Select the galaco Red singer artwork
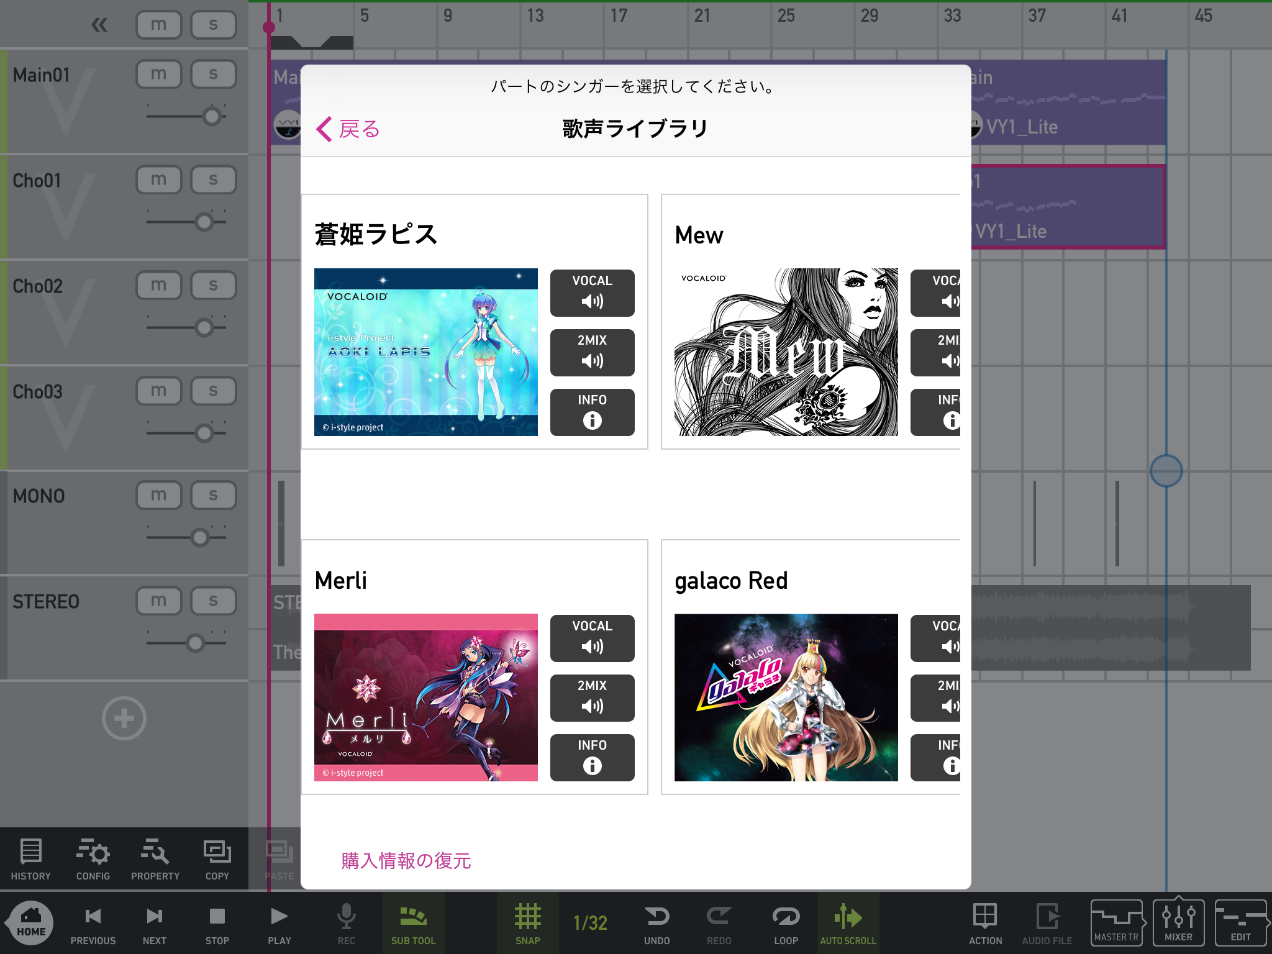Image resolution: width=1272 pixels, height=954 pixels. click(786, 697)
